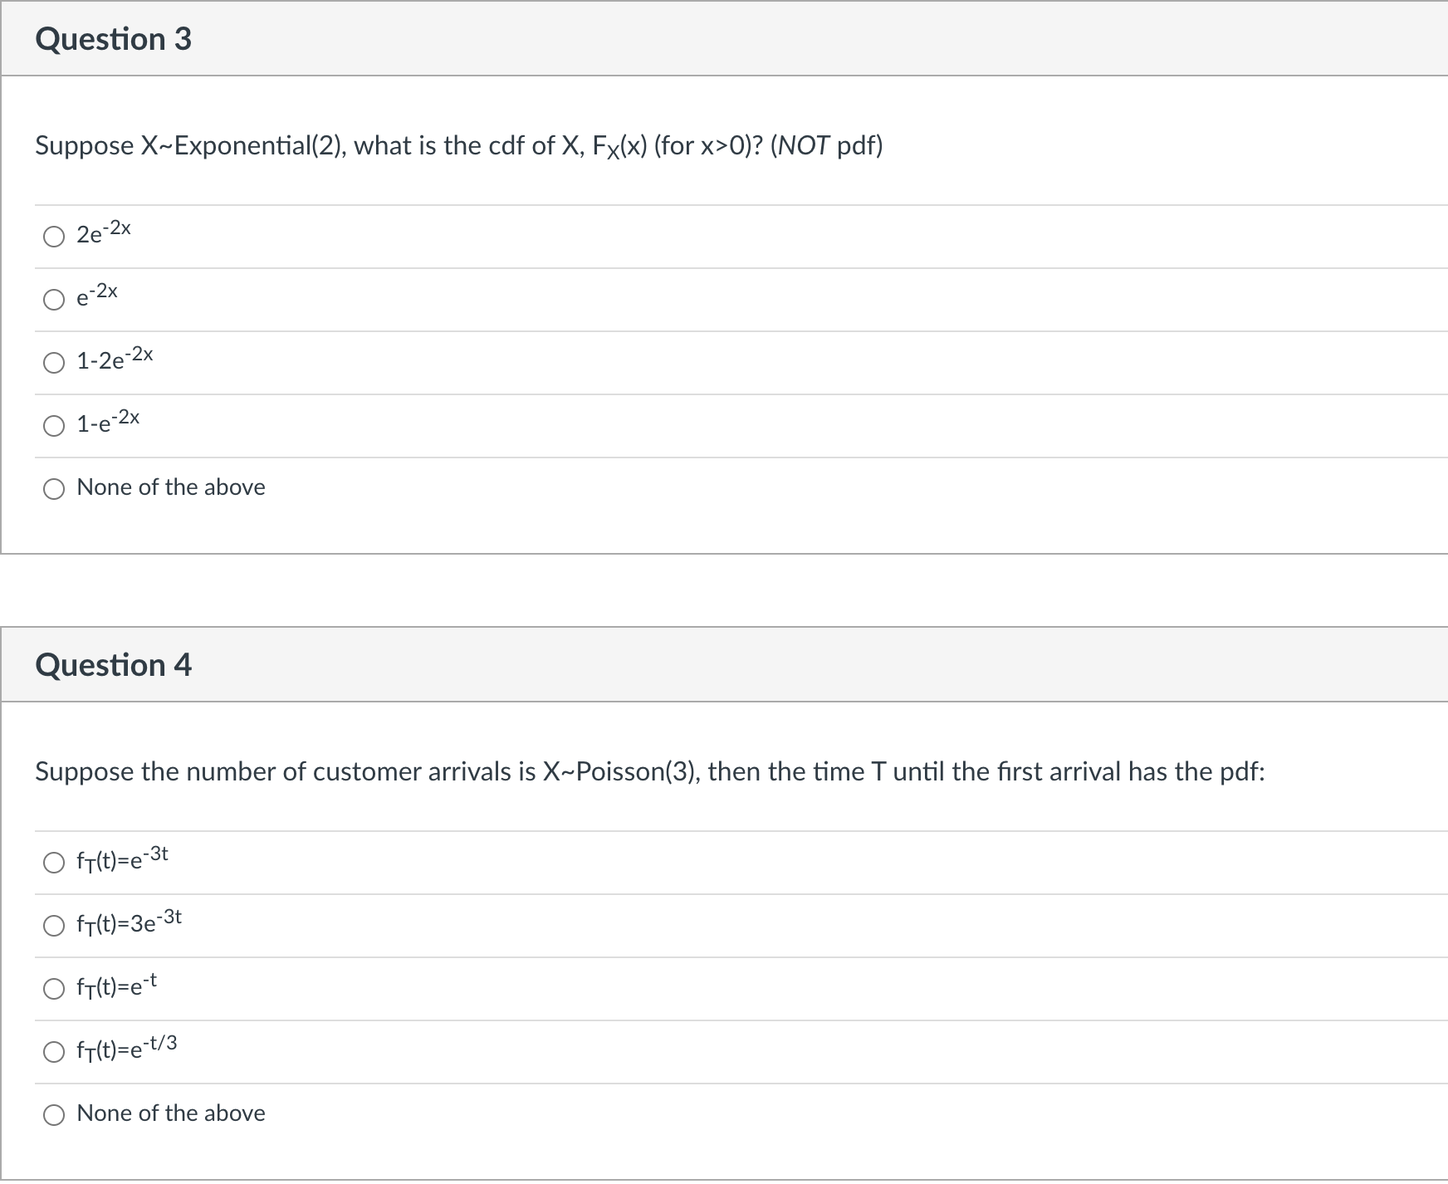
Task: Choose option fT(t)=e⁻ᵗ in Question 4
Action: tap(54, 989)
